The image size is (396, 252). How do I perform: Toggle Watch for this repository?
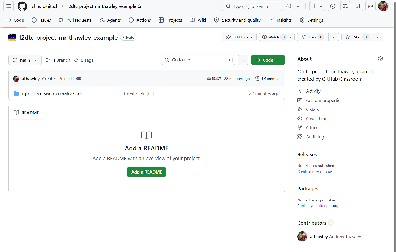coord(273,37)
